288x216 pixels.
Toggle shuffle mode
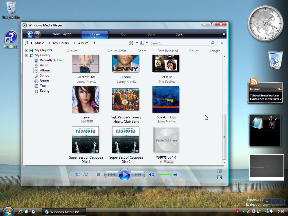pos(77,174)
